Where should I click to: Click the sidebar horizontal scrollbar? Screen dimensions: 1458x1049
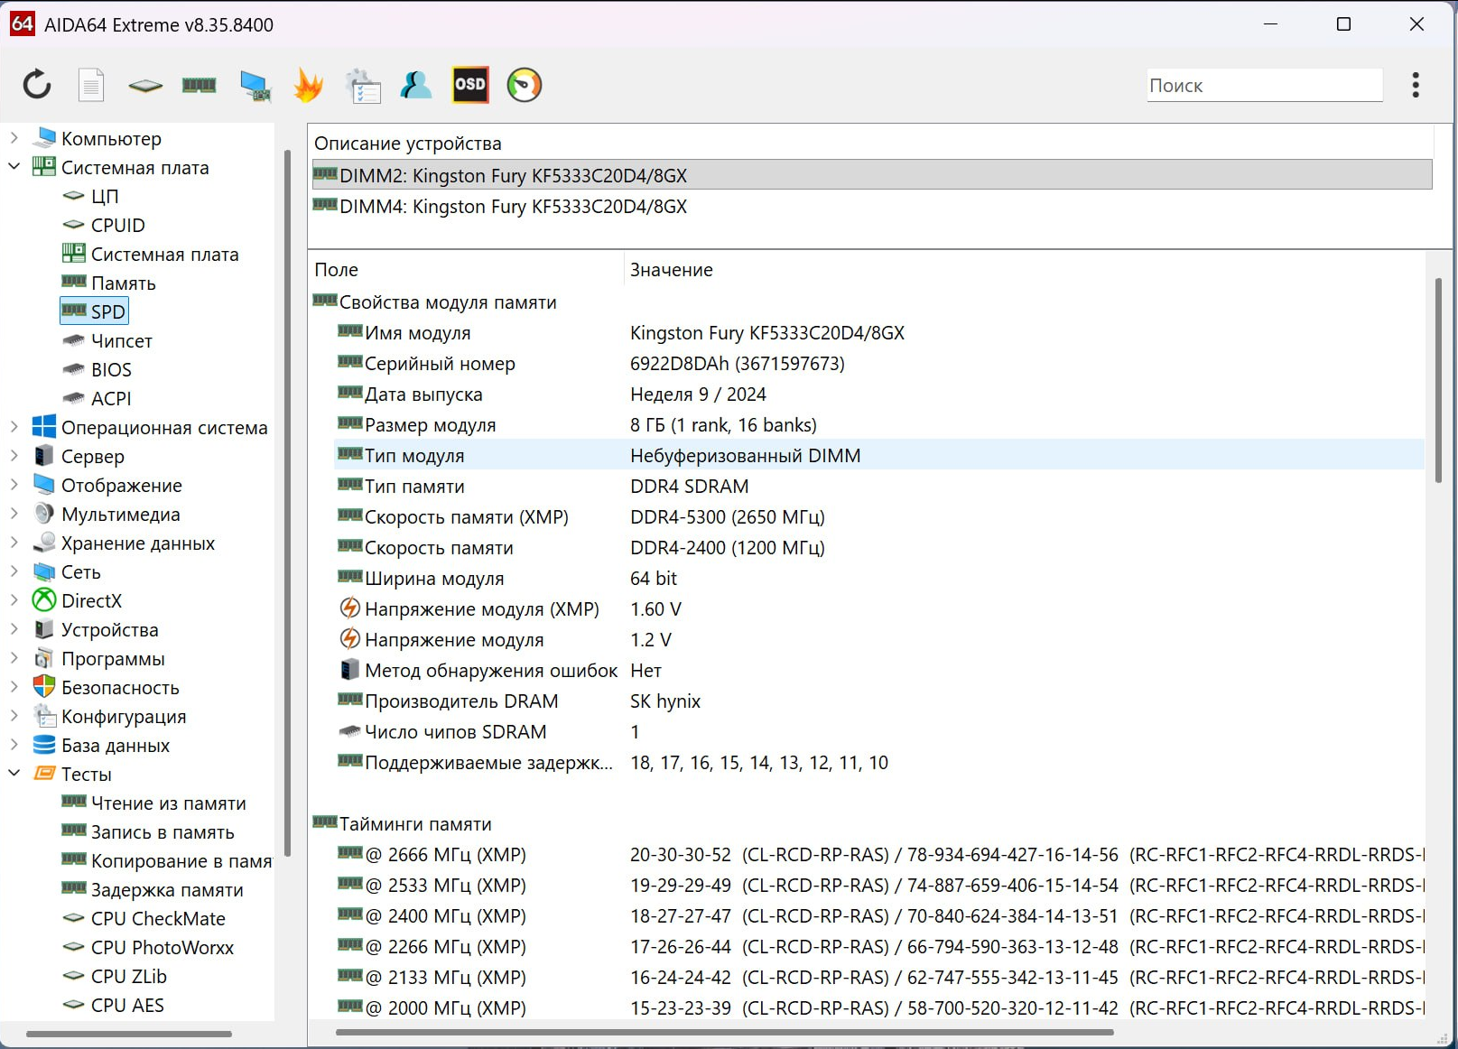[129, 1034]
